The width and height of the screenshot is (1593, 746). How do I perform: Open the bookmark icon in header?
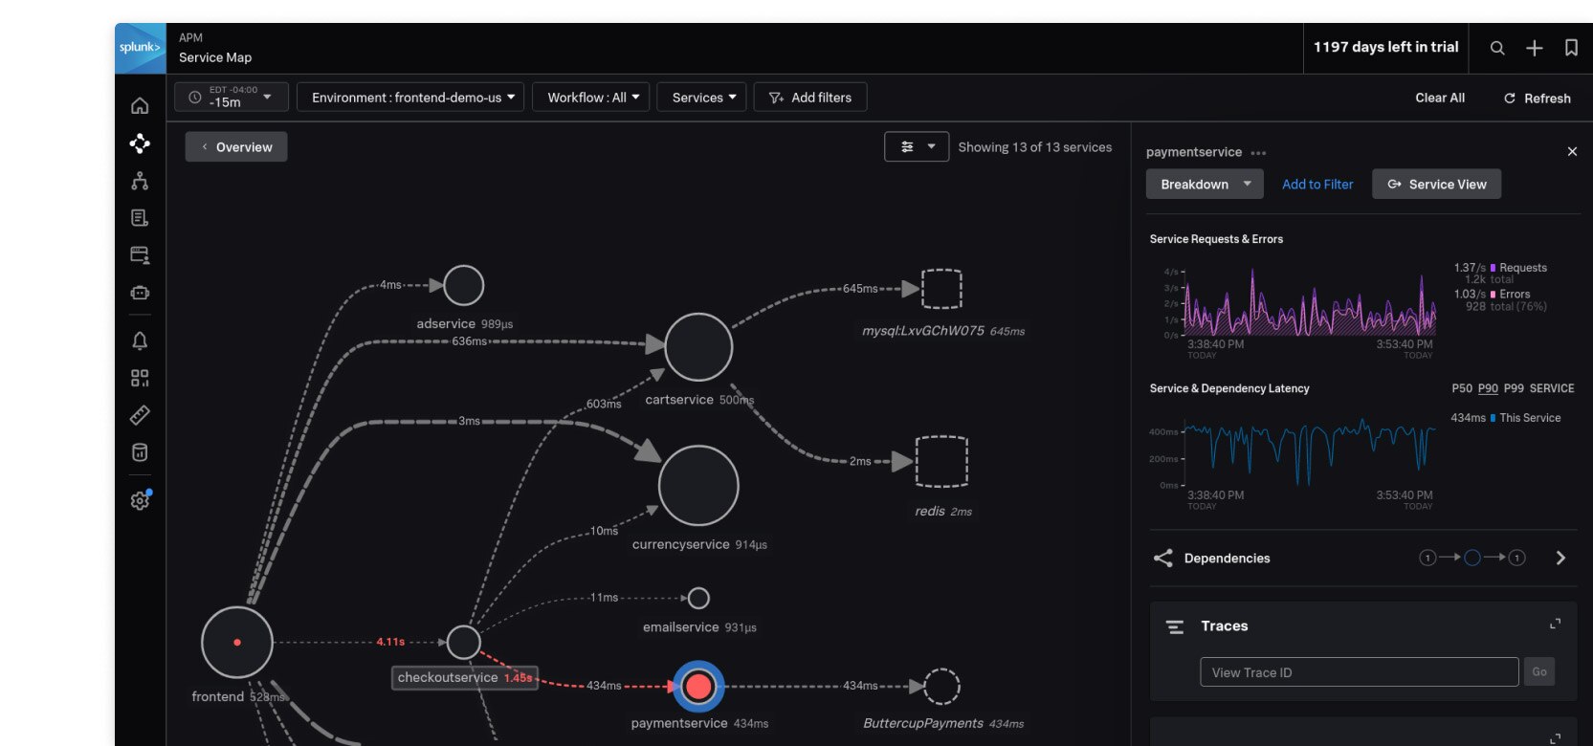(1571, 48)
